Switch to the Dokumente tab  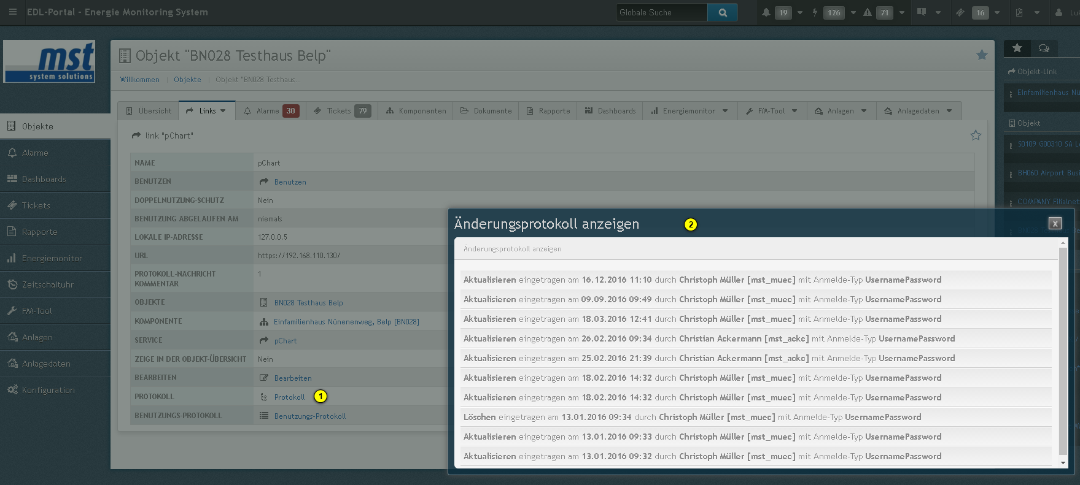tap(486, 111)
